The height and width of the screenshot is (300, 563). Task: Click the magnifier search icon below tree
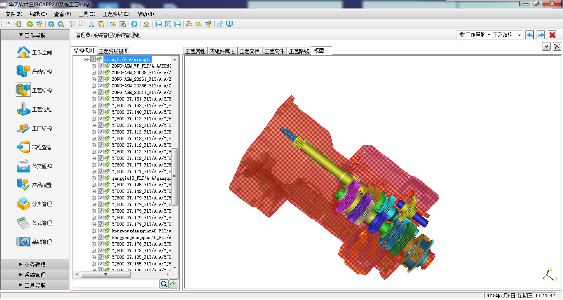click(164, 284)
